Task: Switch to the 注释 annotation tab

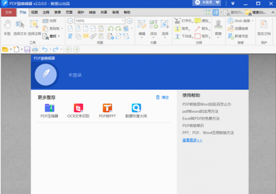Action: (46, 12)
